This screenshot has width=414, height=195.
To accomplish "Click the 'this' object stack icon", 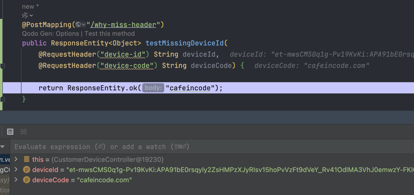I will [26, 159].
